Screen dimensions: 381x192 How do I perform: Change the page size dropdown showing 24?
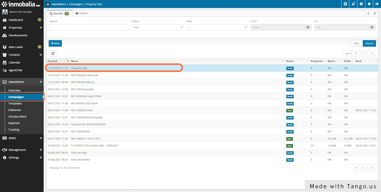coord(348,54)
